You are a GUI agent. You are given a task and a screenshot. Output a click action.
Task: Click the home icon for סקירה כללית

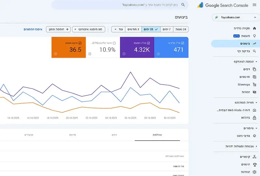click(x=254, y=28)
